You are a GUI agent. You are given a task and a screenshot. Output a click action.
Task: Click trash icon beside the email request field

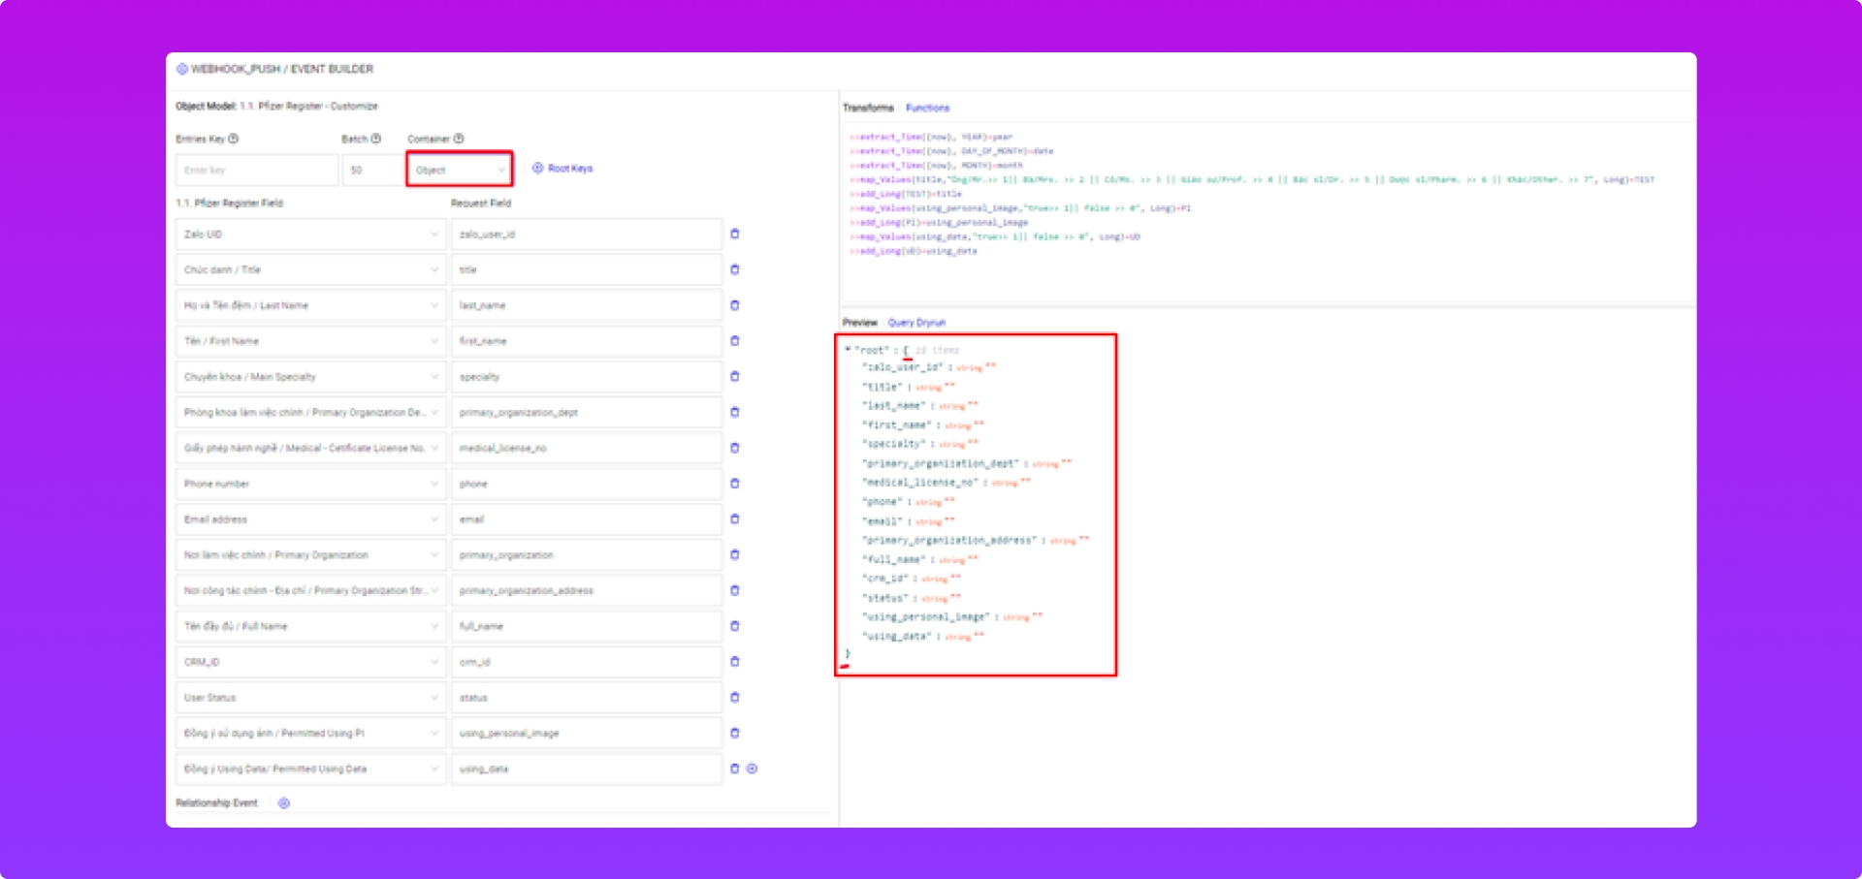pyautogui.click(x=734, y=519)
